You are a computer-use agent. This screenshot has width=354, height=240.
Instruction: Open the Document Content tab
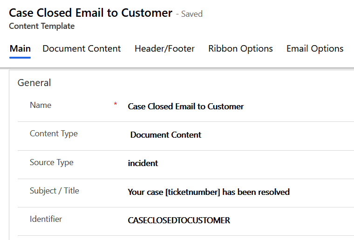point(82,49)
